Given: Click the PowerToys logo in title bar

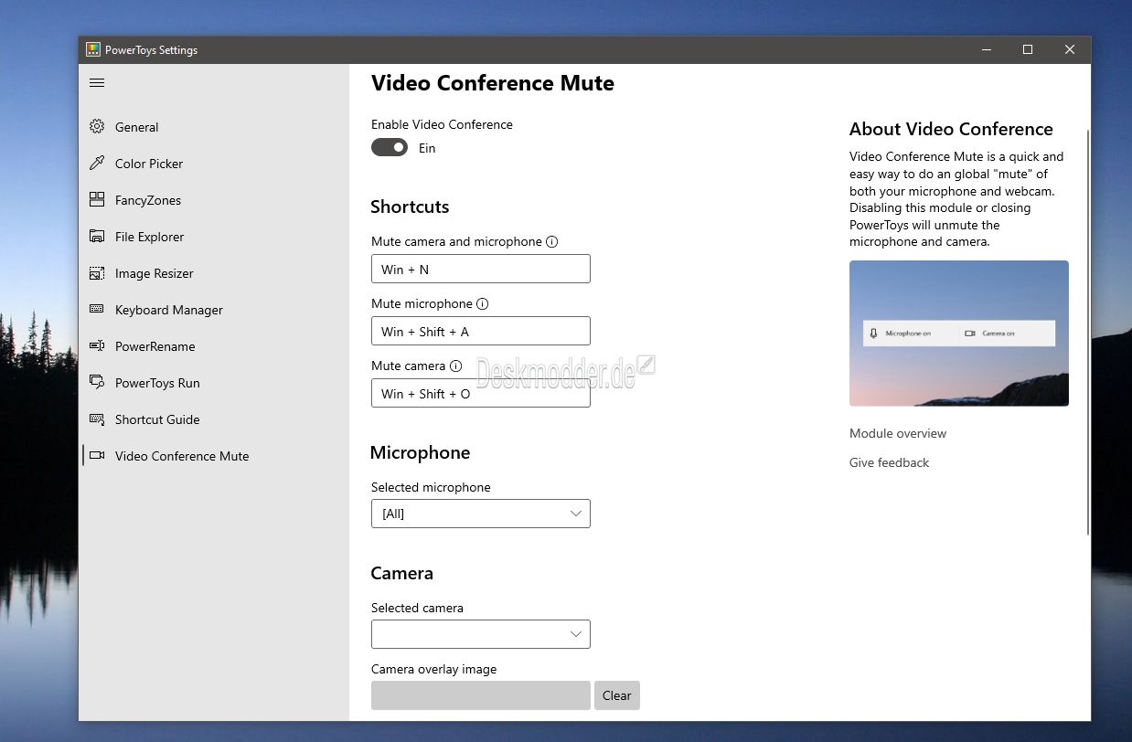Looking at the screenshot, I should tap(93, 50).
